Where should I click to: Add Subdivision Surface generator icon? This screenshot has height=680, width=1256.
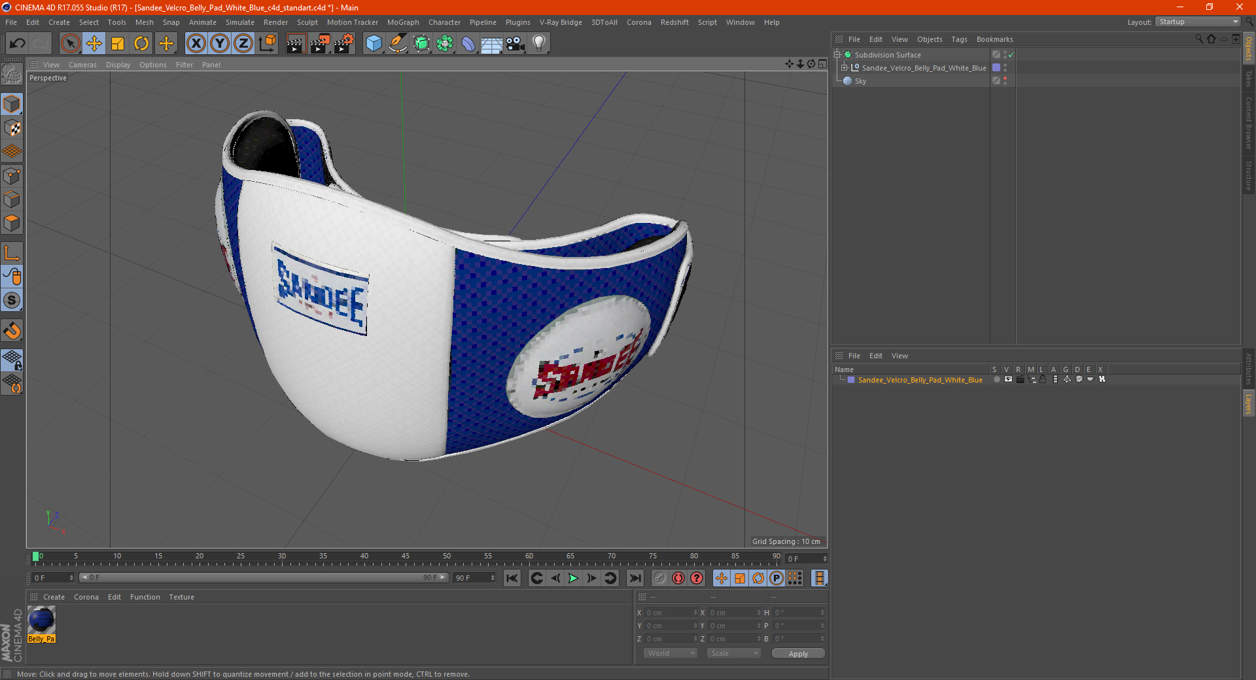point(421,44)
